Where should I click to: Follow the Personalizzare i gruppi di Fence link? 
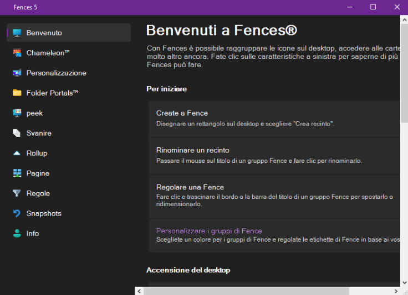click(209, 231)
